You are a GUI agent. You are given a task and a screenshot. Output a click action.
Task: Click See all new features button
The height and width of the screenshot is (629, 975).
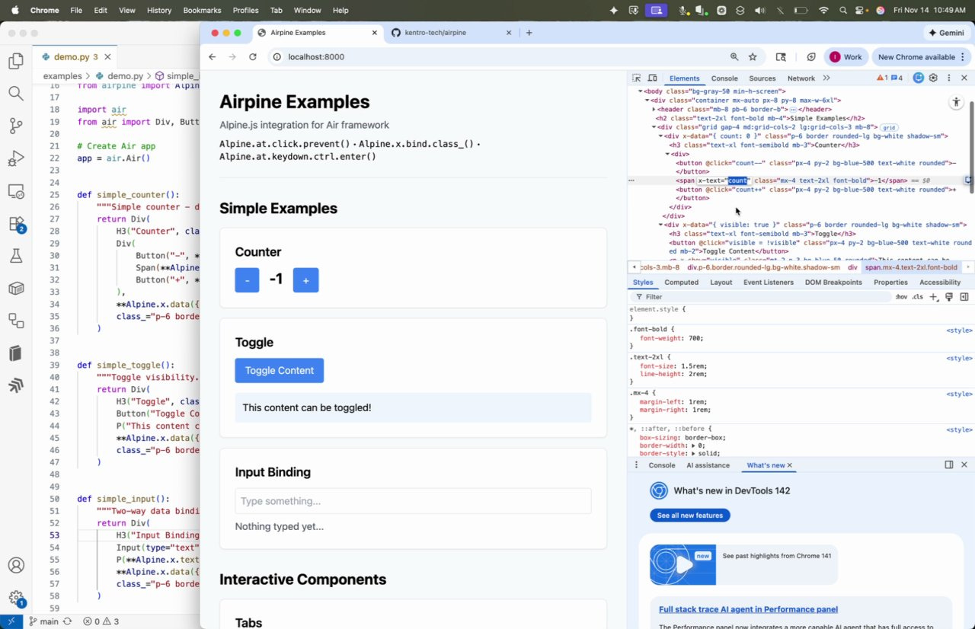(690, 516)
